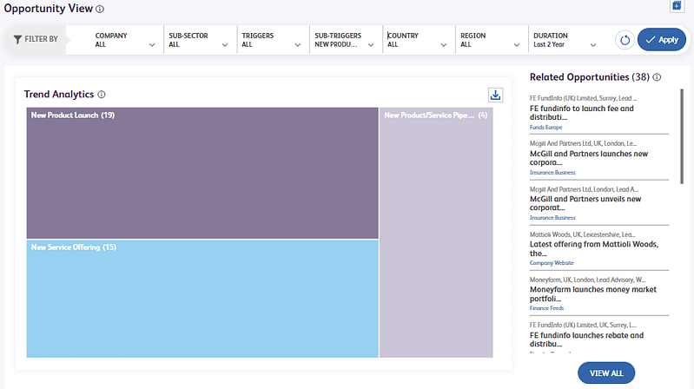The image size is (694, 389).
Task: Select the New Service Offering (15) treemap block
Action: pyautogui.click(x=202, y=299)
